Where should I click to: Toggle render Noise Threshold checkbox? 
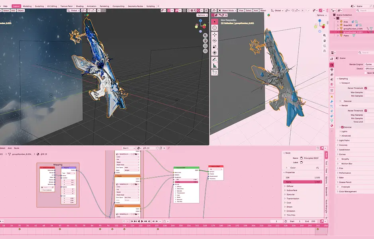tap(366, 111)
